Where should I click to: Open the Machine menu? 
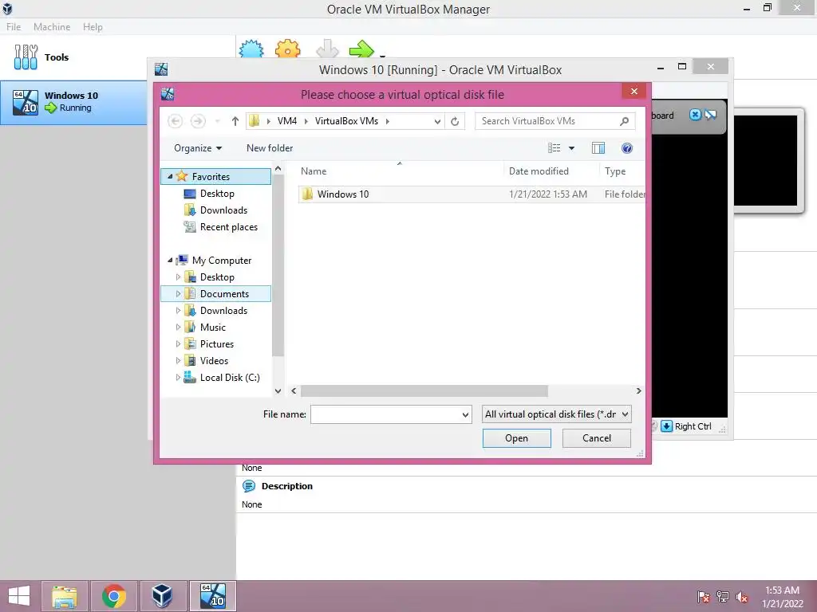pyautogui.click(x=52, y=27)
